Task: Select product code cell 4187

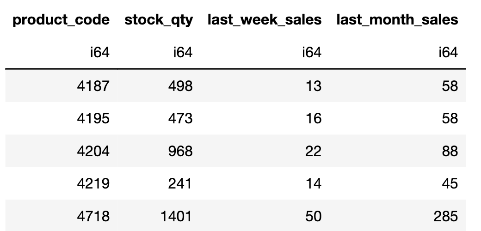Action: click(x=94, y=86)
